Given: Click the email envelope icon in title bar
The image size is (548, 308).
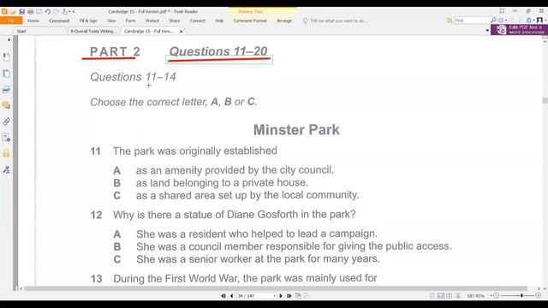Looking at the screenshot, I should pyautogui.click(x=39, y=11).
